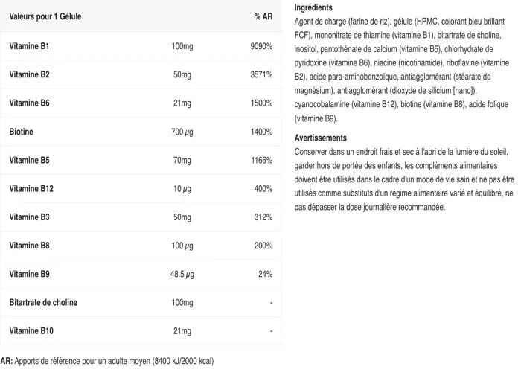Click the Vitamine B3 row label
This screenshot has height=372, width=521.
(29, 217)
